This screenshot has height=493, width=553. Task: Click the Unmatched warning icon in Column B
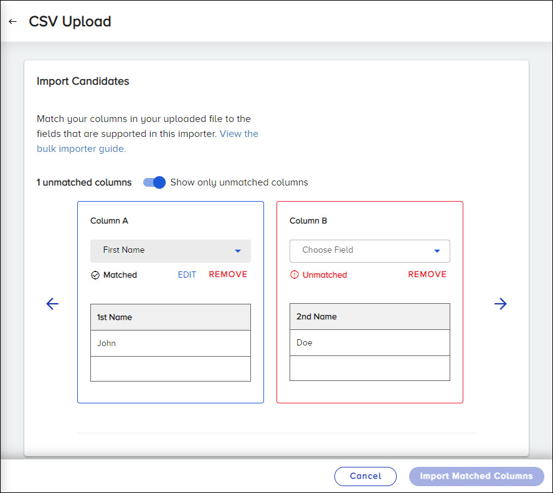(x=294, y=274)
